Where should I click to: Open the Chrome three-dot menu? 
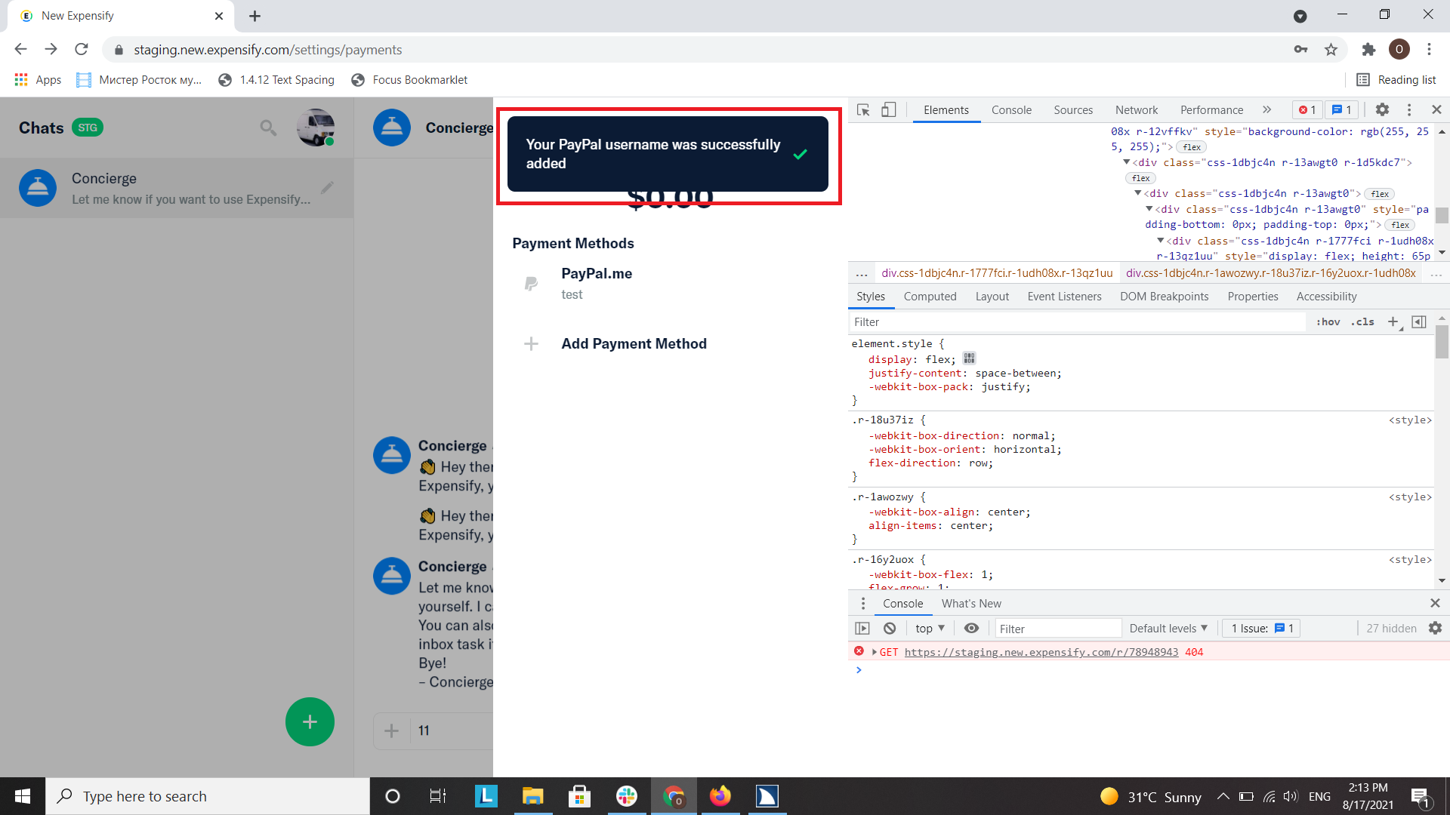pos(1429,50)
